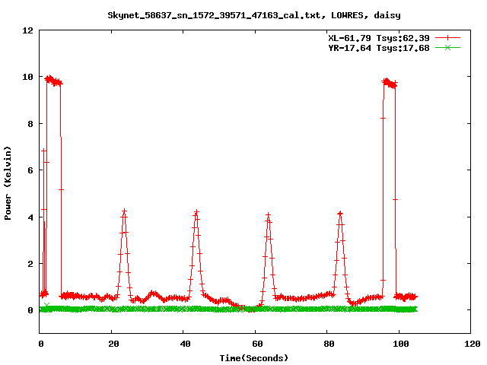Click the green legend line sample for YR

[447, 47]
